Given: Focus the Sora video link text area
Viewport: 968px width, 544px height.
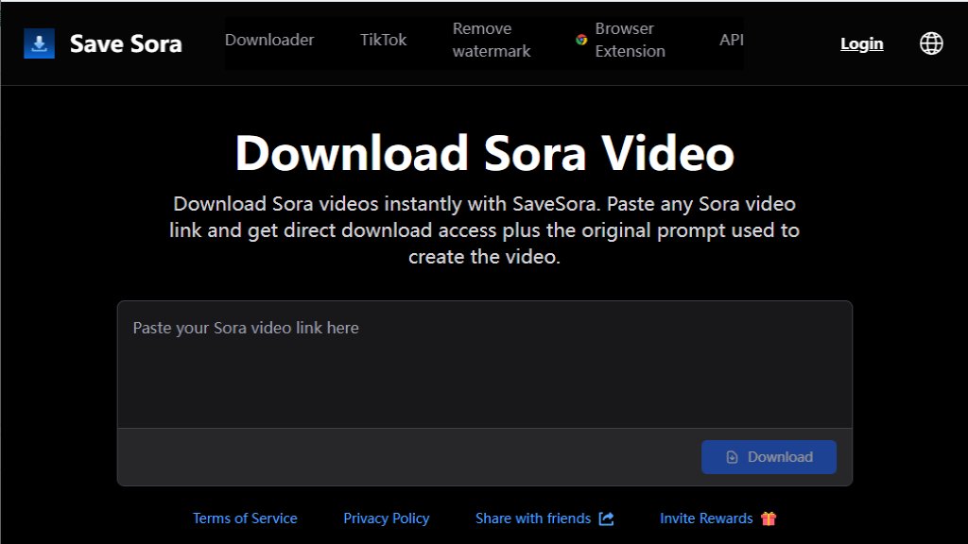Looking at the screenshot, I should (x=485, y=365).
